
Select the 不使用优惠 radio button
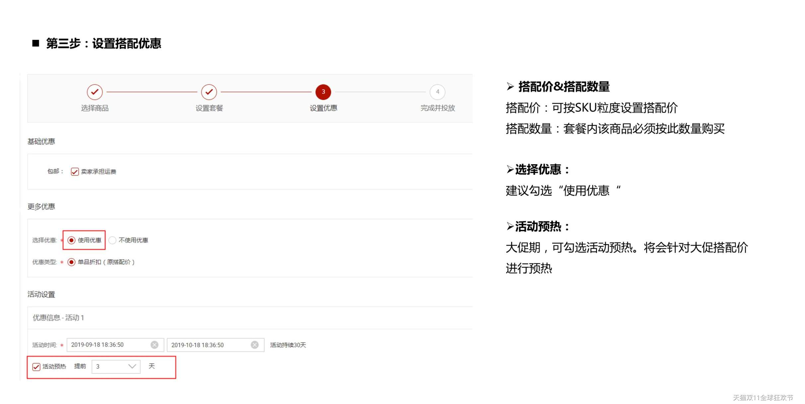pyautogui.click(x=112, y=240)
